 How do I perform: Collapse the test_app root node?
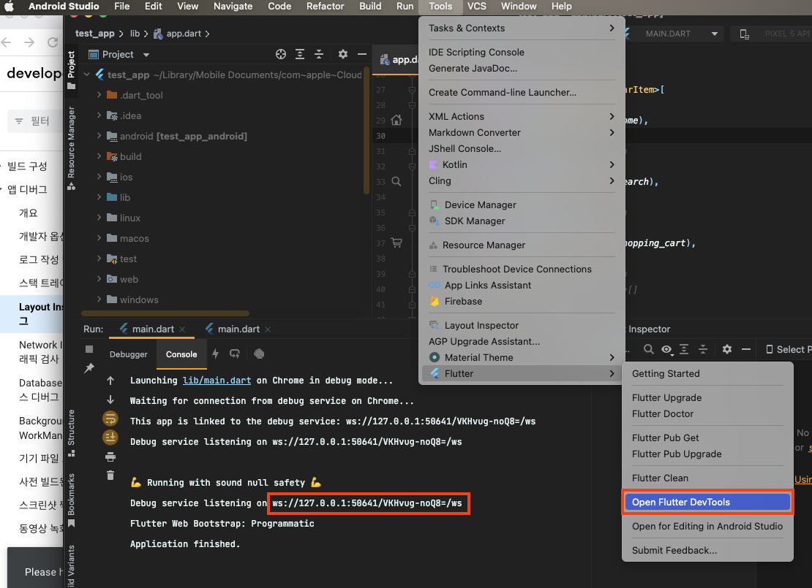pos(86,75)
